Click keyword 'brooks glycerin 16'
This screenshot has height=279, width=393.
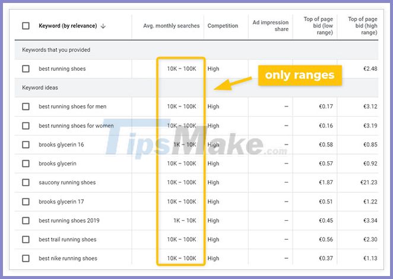[x=61, y=145]
